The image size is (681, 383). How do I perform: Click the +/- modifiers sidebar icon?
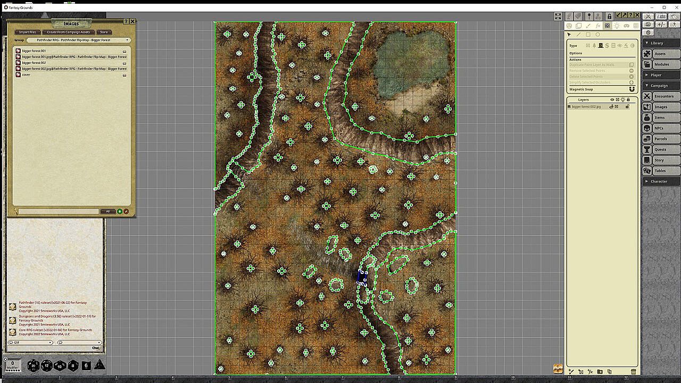click(661, 24)
